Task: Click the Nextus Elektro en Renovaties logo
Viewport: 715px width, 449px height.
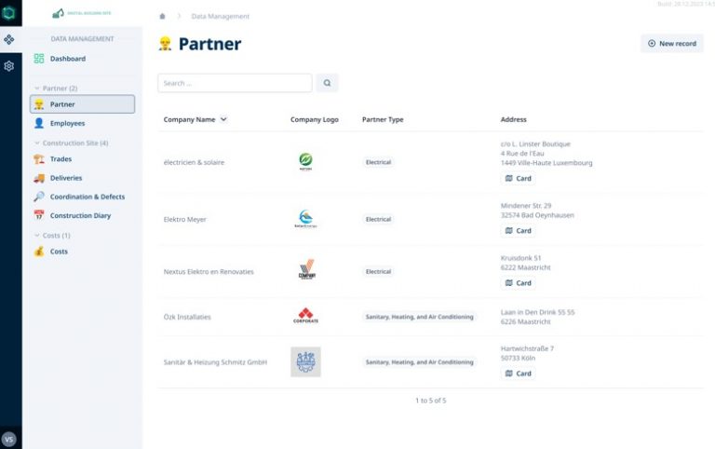Action: pos(307,269)
